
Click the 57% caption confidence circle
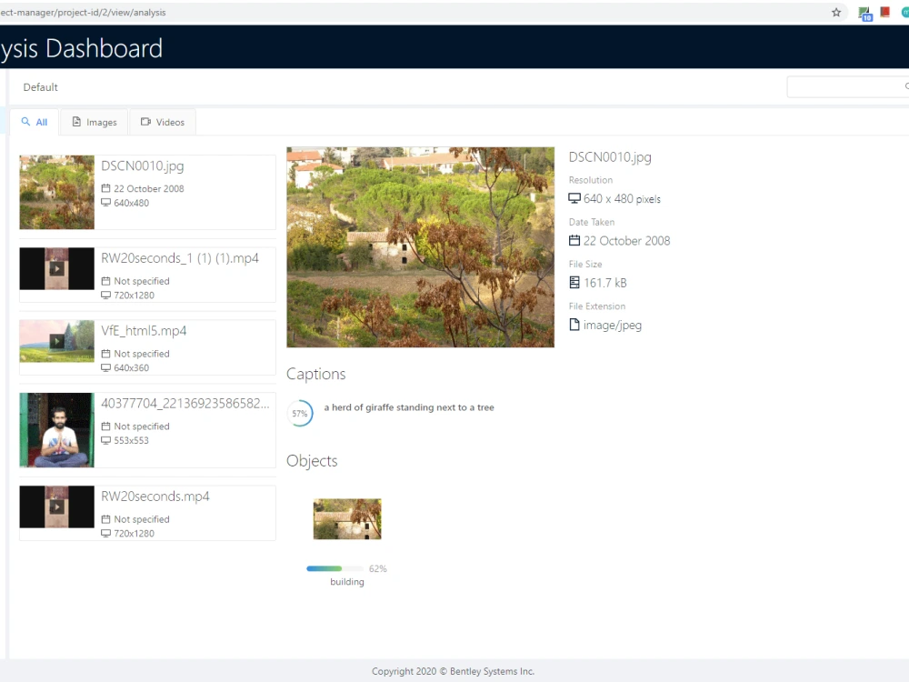pos(300,413)
